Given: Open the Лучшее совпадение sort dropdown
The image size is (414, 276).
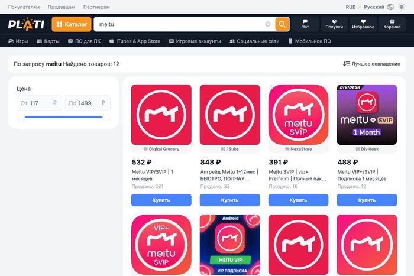Looking at the screenshot, I should pos(371,64).
